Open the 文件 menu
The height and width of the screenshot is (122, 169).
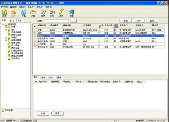[x=4, y=7]
